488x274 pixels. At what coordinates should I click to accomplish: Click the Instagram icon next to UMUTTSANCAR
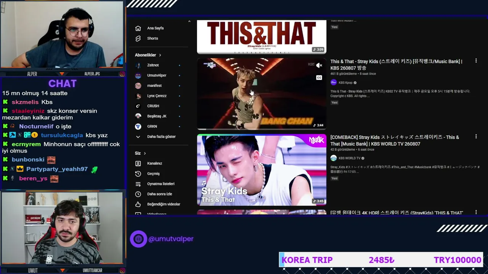tap(122, 271)
